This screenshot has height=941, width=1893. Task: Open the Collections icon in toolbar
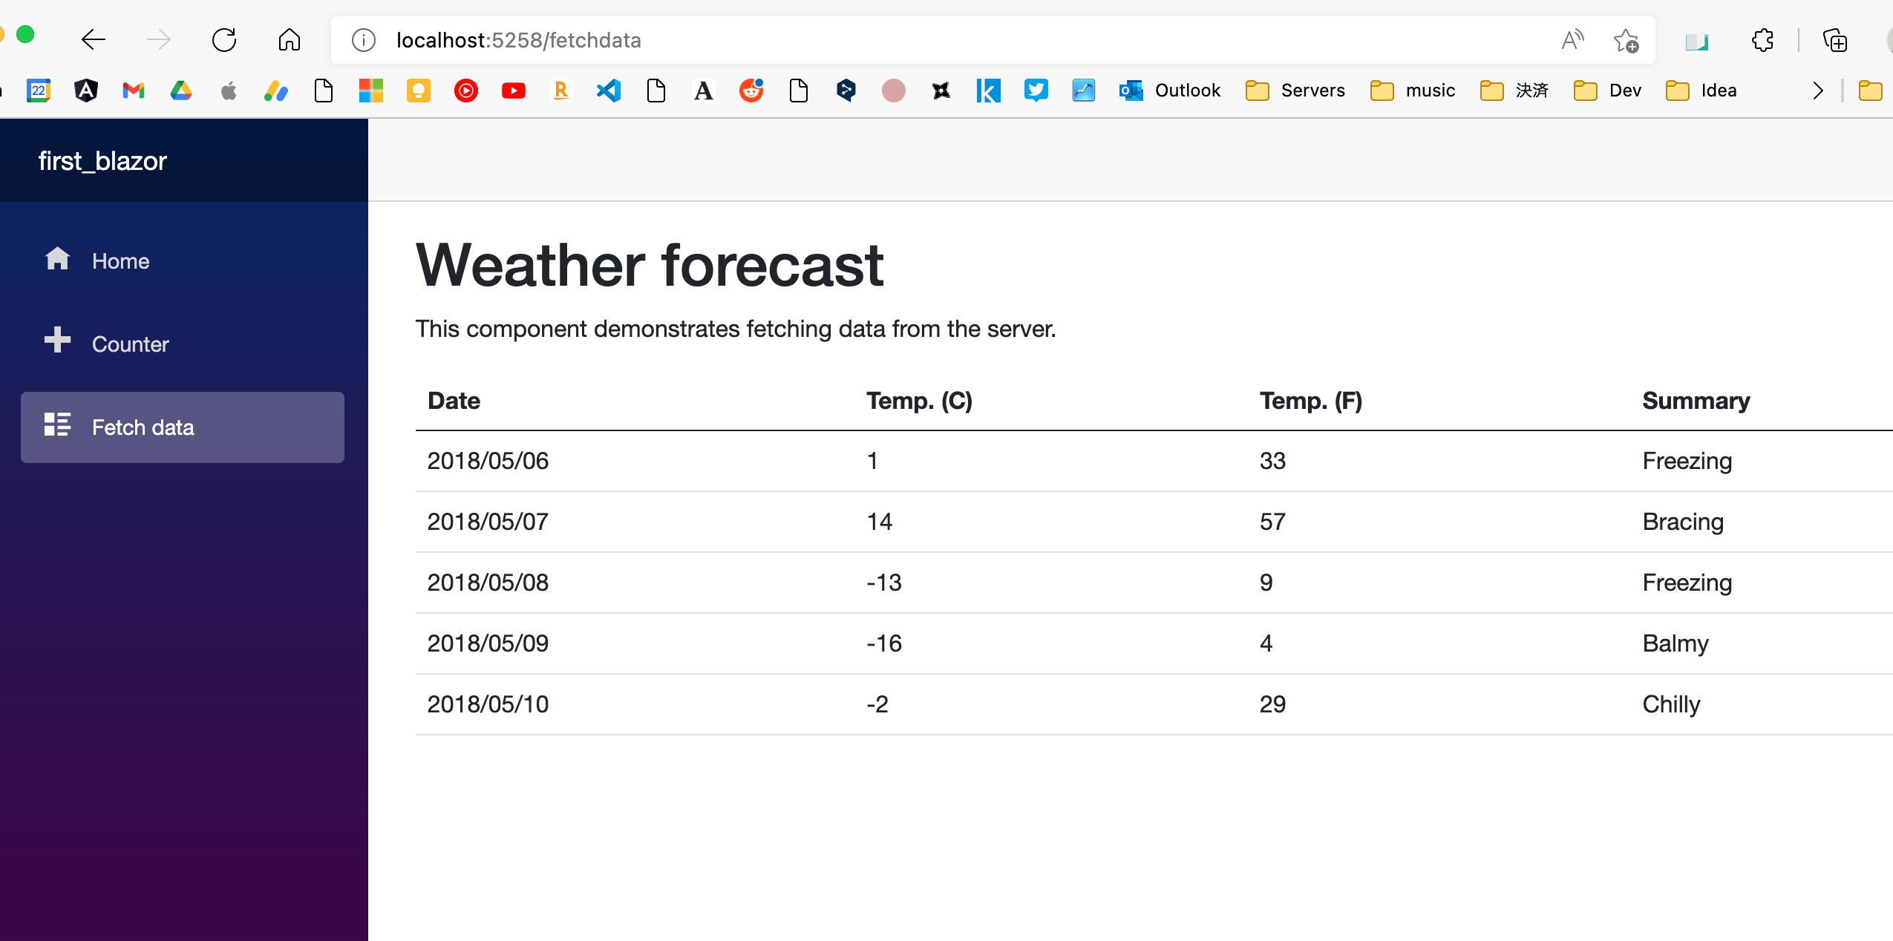(x=1835, y=40)
